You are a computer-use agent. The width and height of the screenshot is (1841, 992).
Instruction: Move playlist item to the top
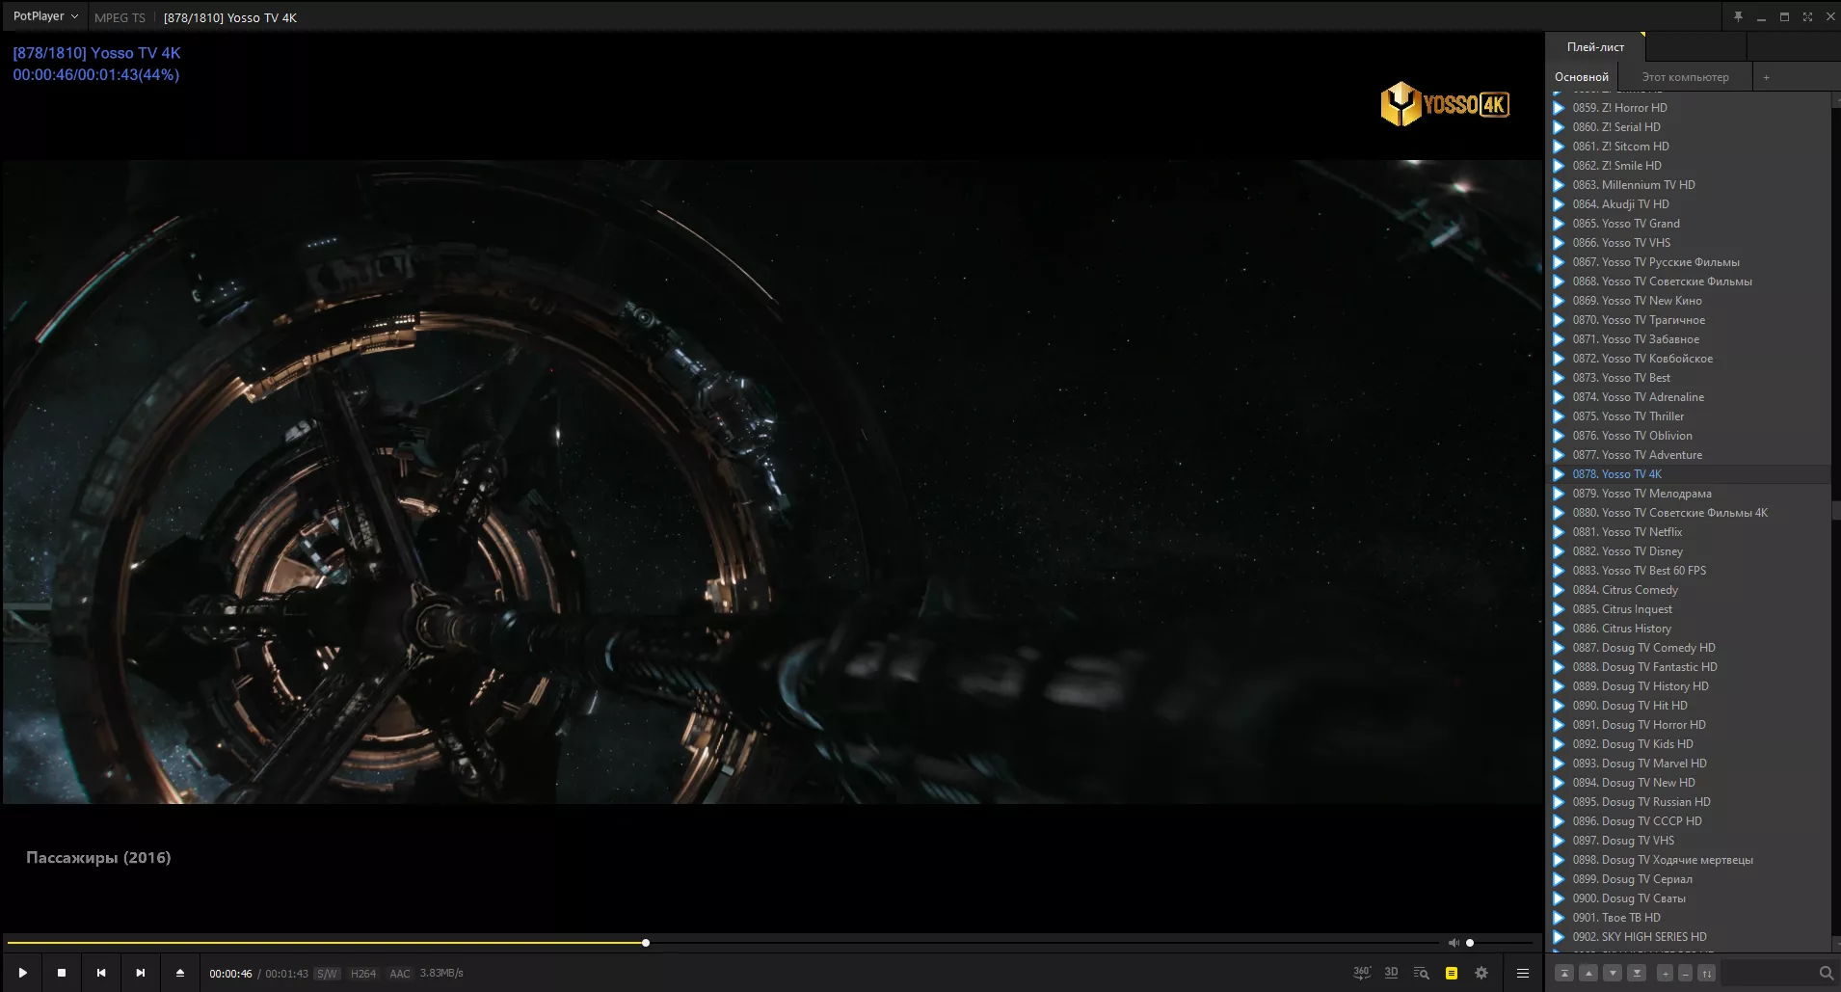[1564, 973]
